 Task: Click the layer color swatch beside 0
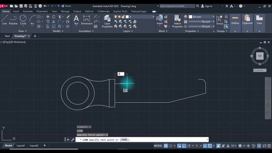pos(127,17)
